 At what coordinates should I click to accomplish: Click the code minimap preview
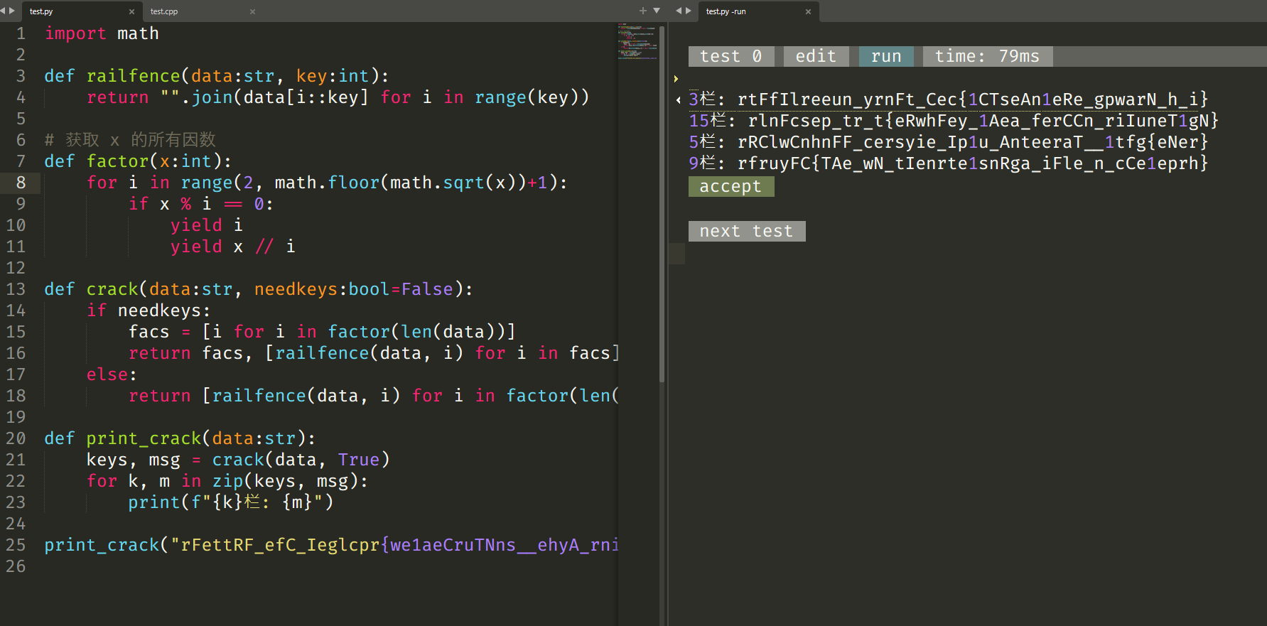tap(637, 43)
